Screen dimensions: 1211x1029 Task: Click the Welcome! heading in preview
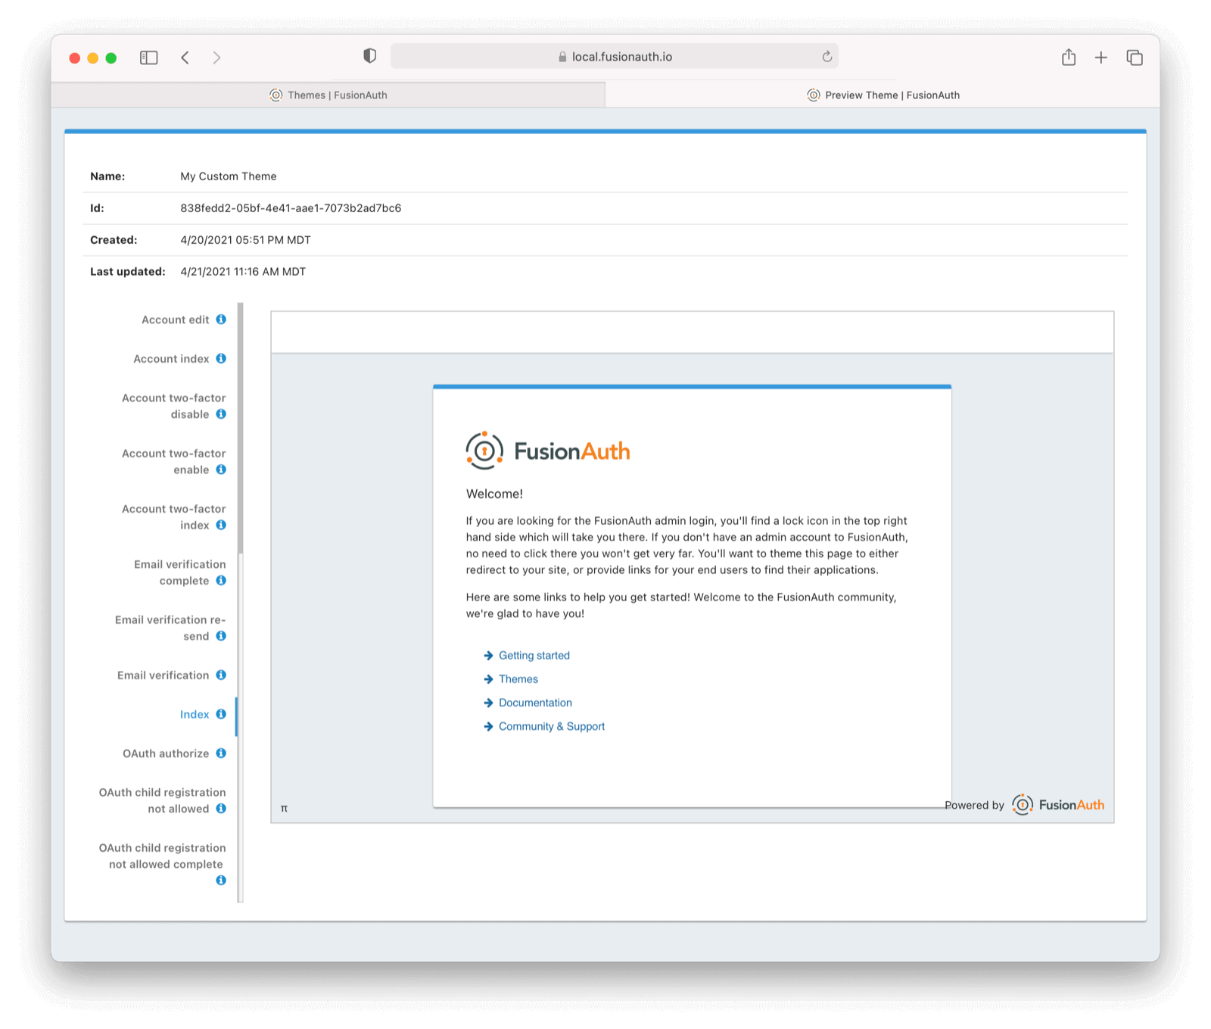(494, 494)
